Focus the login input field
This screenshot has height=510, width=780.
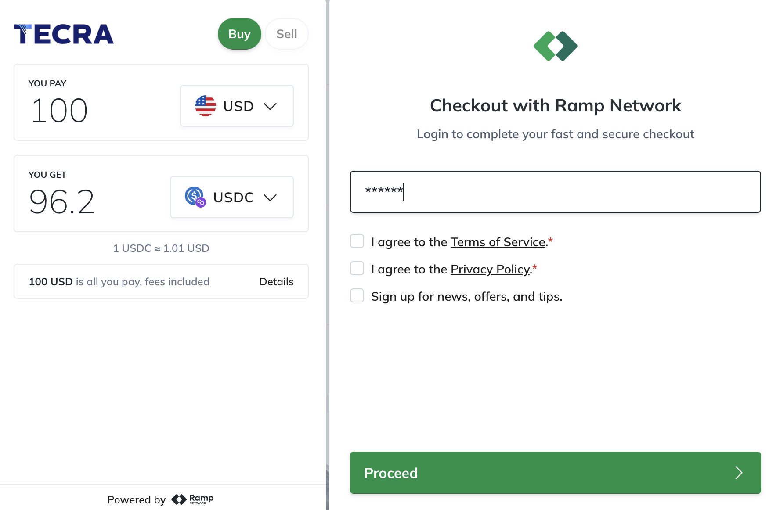tap(556, 192)
